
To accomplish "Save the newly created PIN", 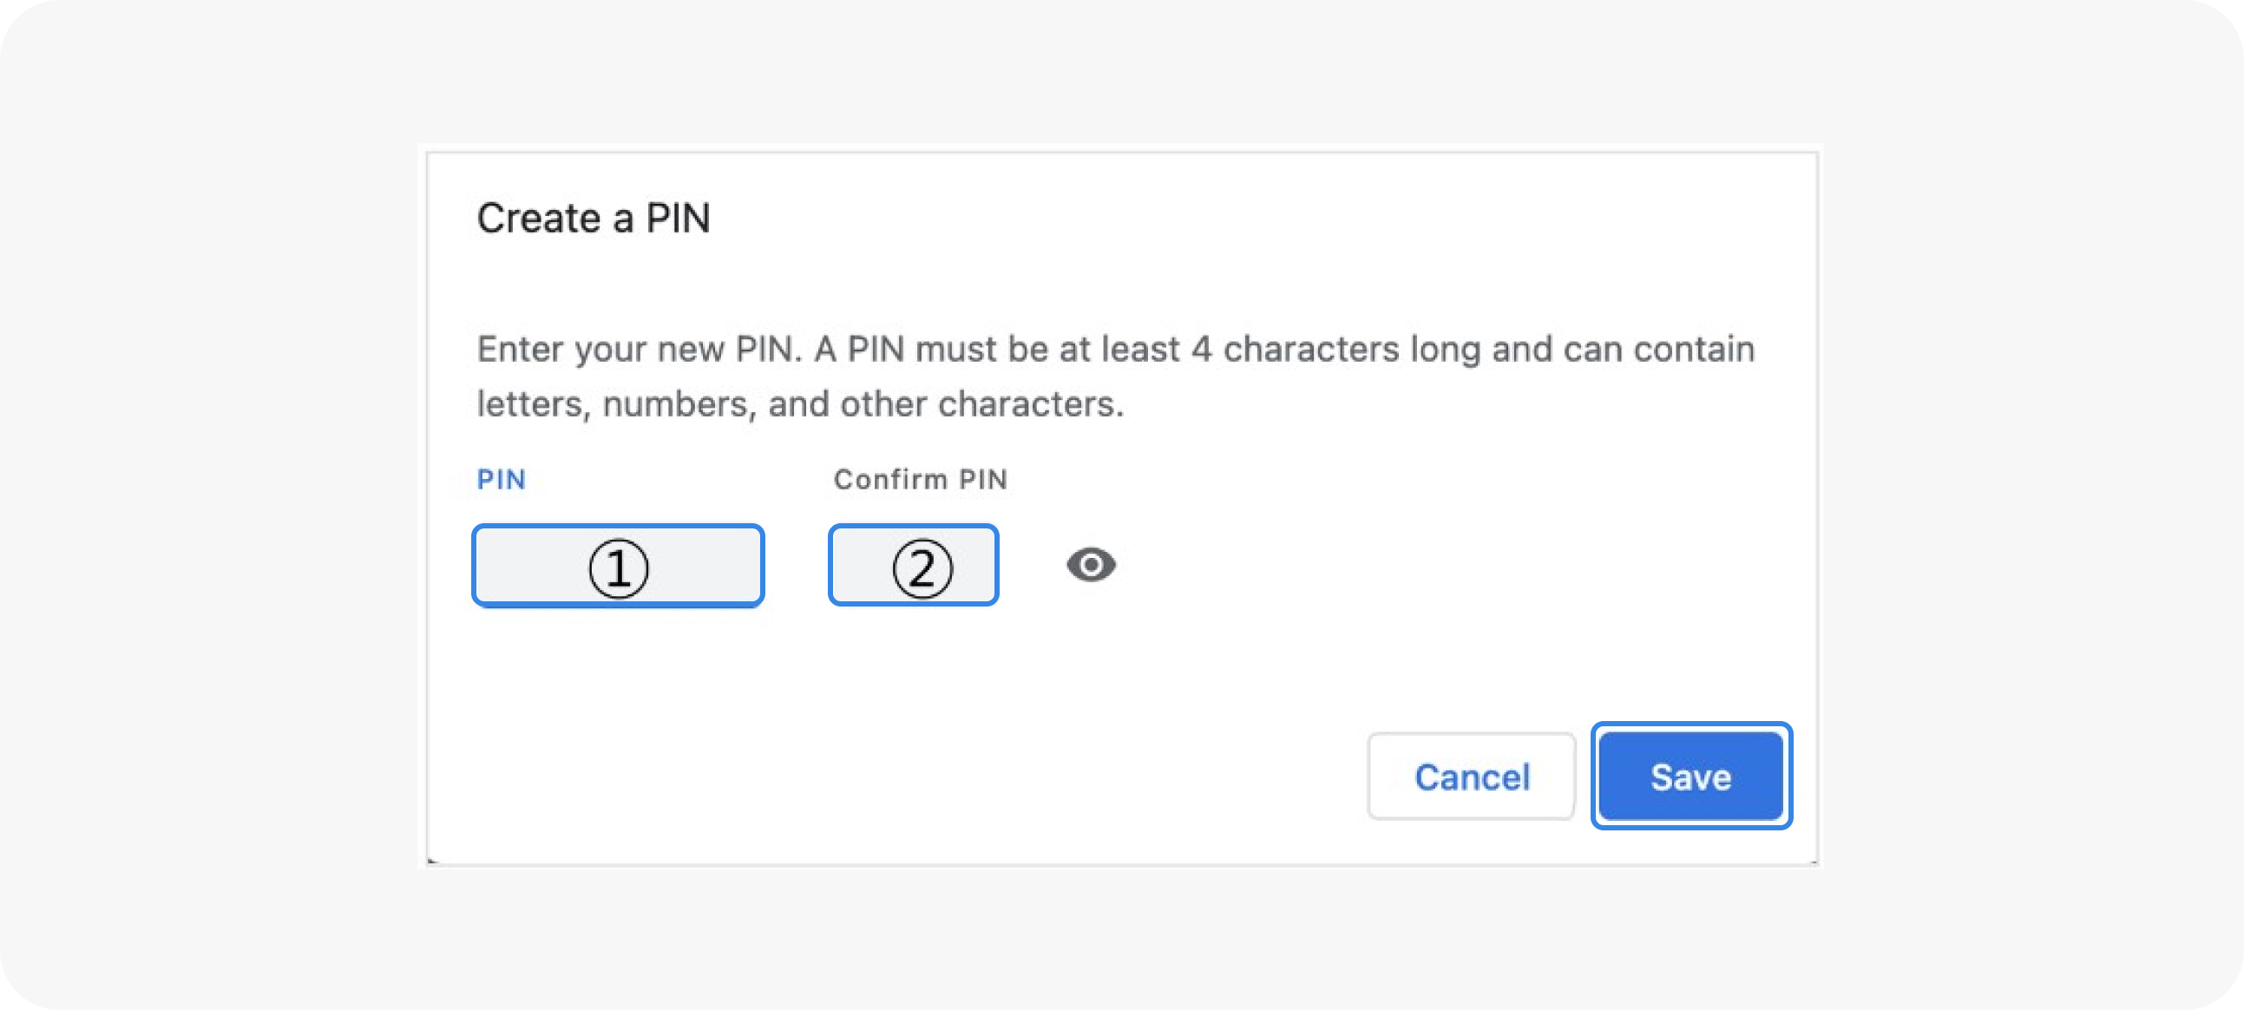I will [1690, 776].
